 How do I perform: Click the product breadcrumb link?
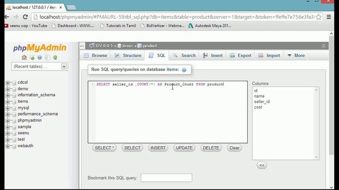pyautogui.click(x=150, y=46)
